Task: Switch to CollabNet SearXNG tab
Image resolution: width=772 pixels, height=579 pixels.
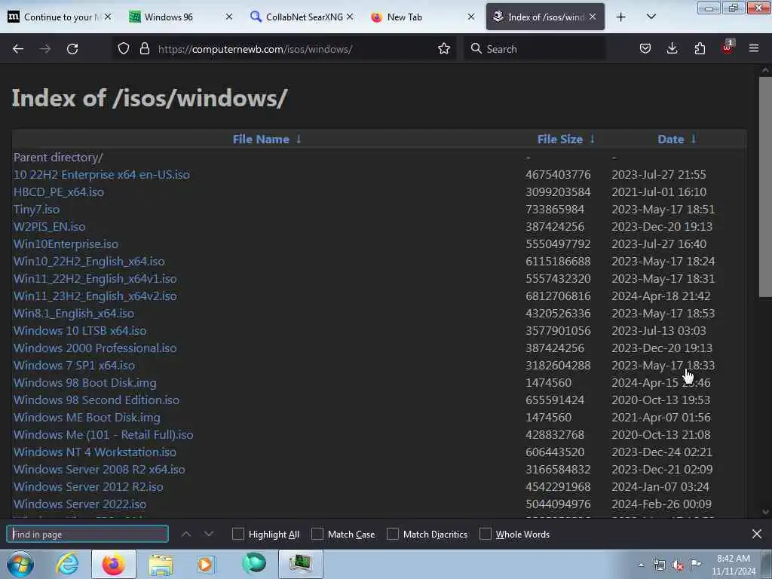Action: tap(302, 17)
